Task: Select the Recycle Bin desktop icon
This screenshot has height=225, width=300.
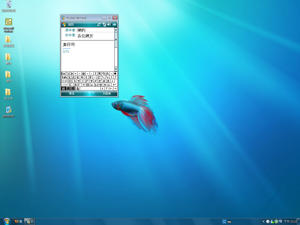Action: click(x=8, y=7)
